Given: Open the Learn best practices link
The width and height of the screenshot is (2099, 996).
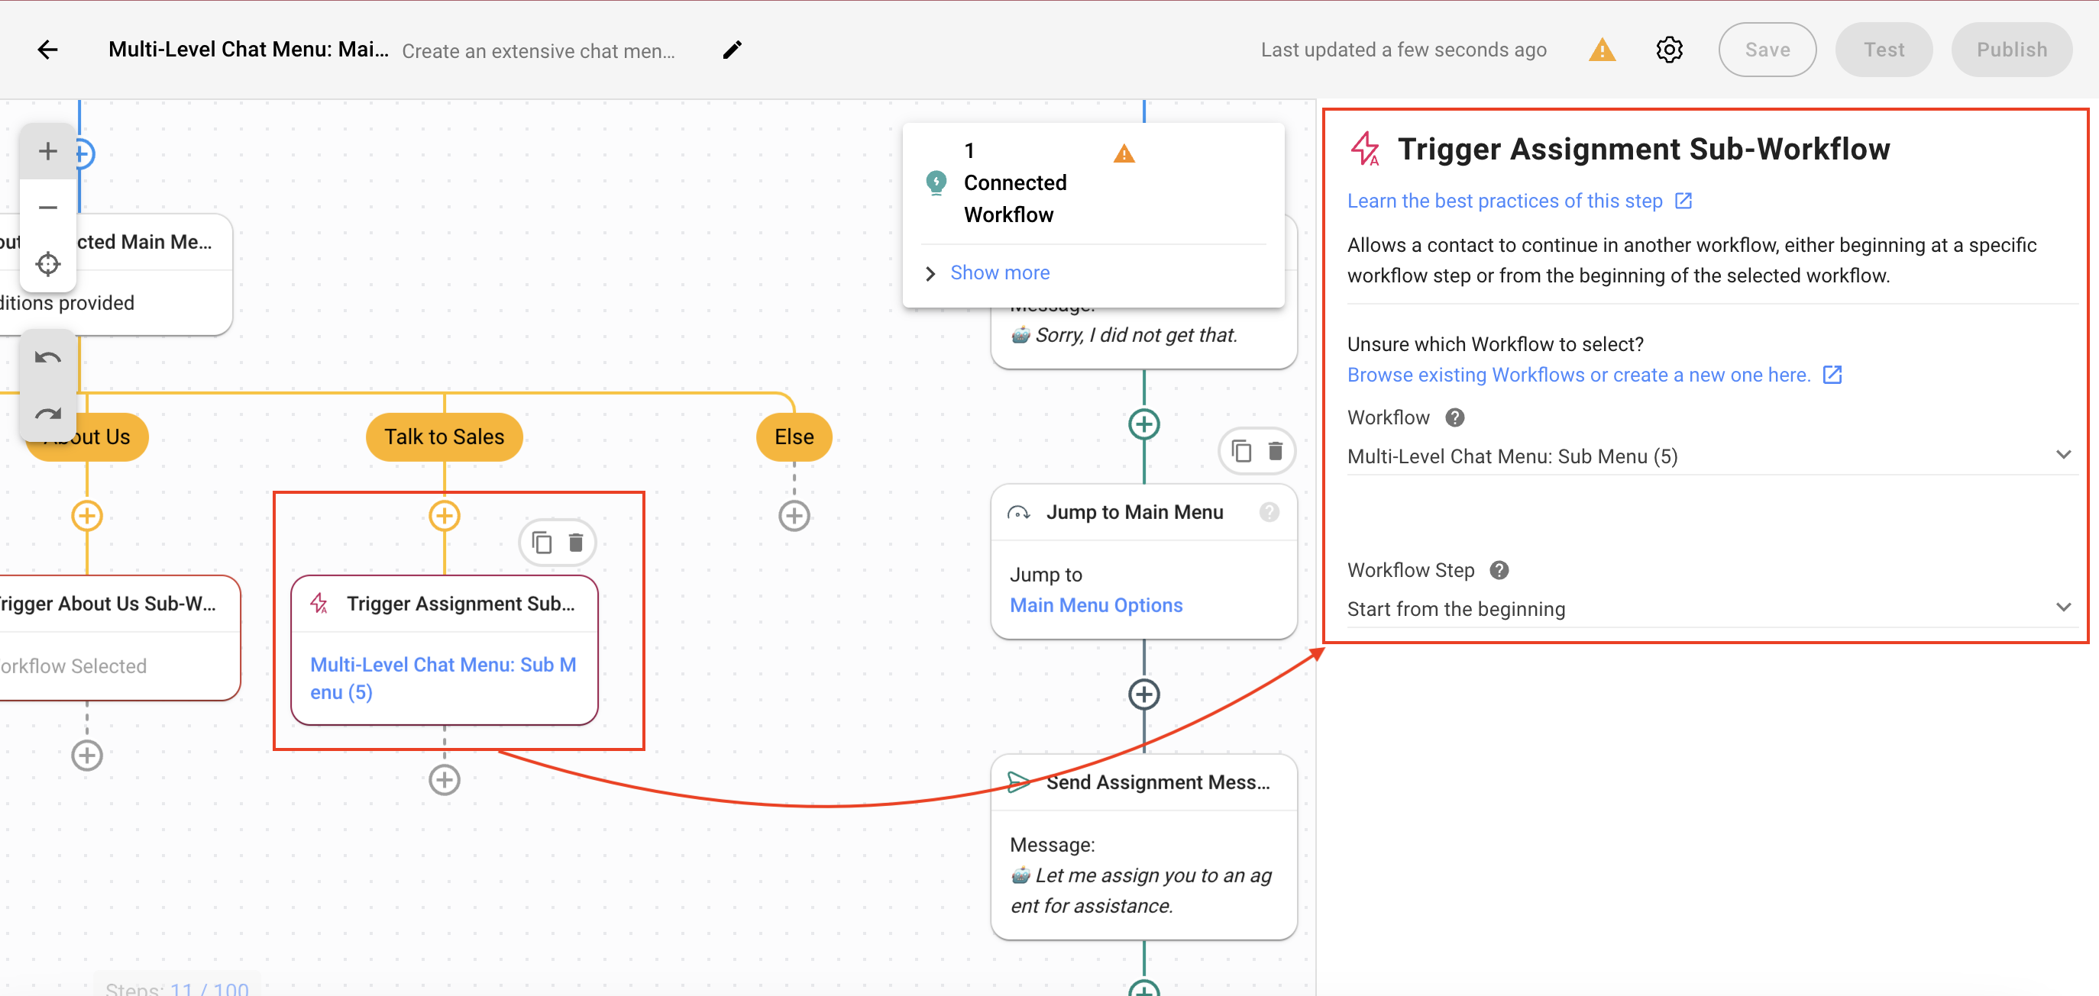Looking at the screenshot, I should 1506,200.
